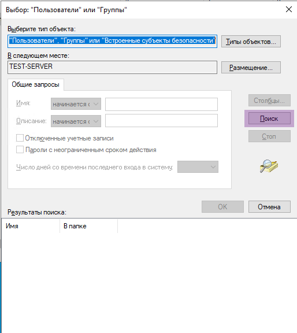The image size is (297, 333).
Task: Sort results by В папке column header
Action: coord(88,226)
